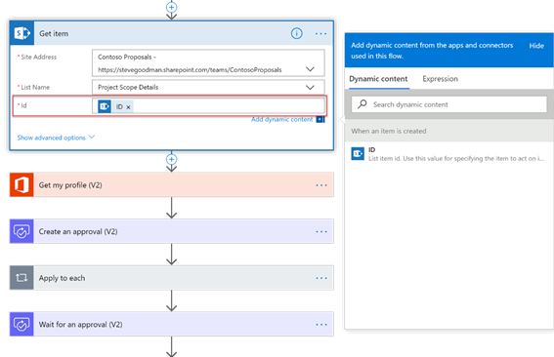
Task: Hide the dynamic content panel
Action: [536, 46]
